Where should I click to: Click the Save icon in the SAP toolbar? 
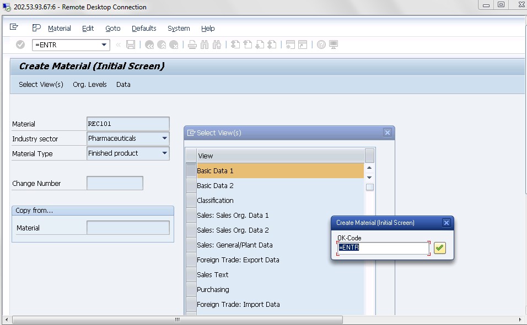tap(131, 45)
